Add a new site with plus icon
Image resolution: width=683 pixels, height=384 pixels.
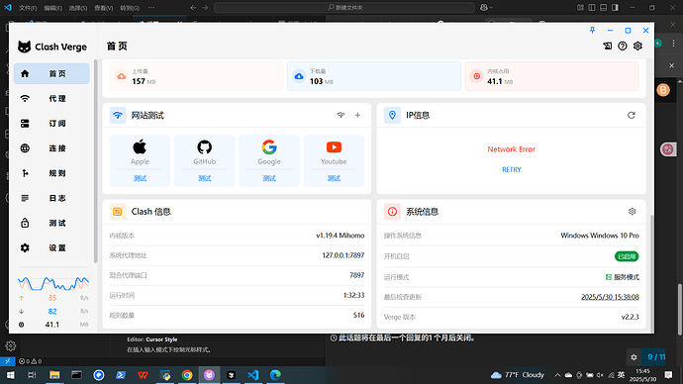point(357,116)
